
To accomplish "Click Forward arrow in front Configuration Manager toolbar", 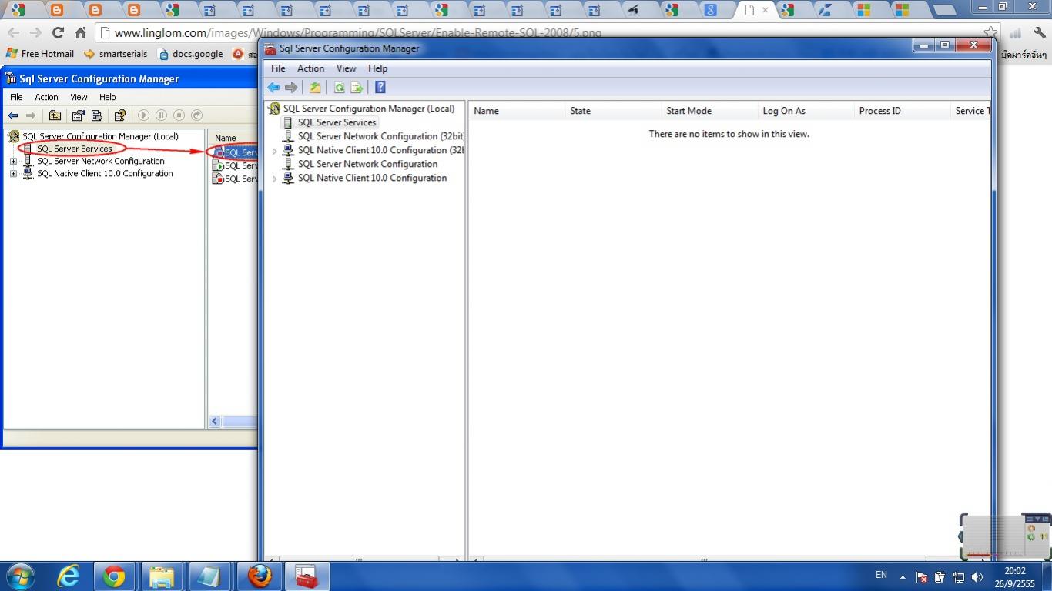I will click(291, 88).
